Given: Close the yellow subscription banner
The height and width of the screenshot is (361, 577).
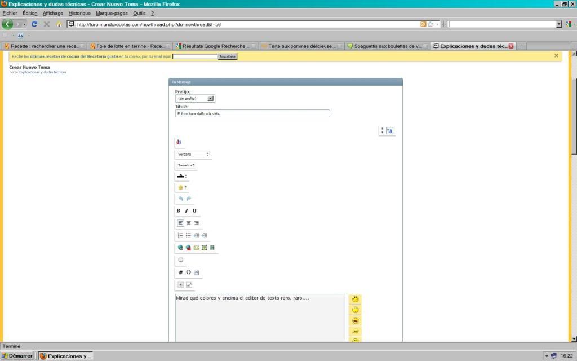Looking at the screenshot, I should coord(556,56).
